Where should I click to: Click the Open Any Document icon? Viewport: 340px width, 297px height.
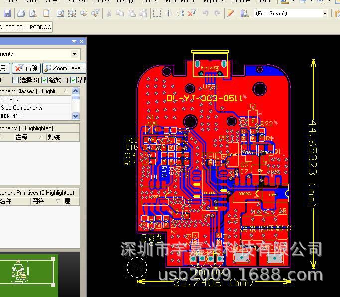pos(46,13)
